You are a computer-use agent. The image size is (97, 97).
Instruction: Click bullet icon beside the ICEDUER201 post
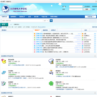click(x=34, y=42)
